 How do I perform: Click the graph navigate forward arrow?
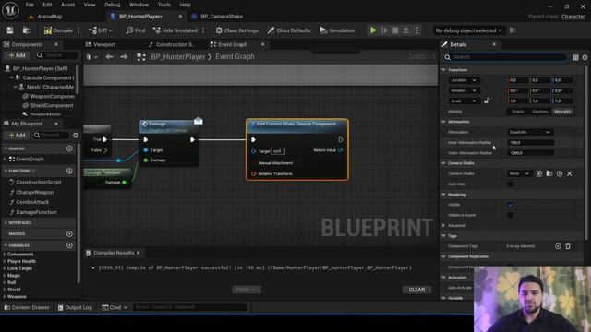tap(124, 57)
